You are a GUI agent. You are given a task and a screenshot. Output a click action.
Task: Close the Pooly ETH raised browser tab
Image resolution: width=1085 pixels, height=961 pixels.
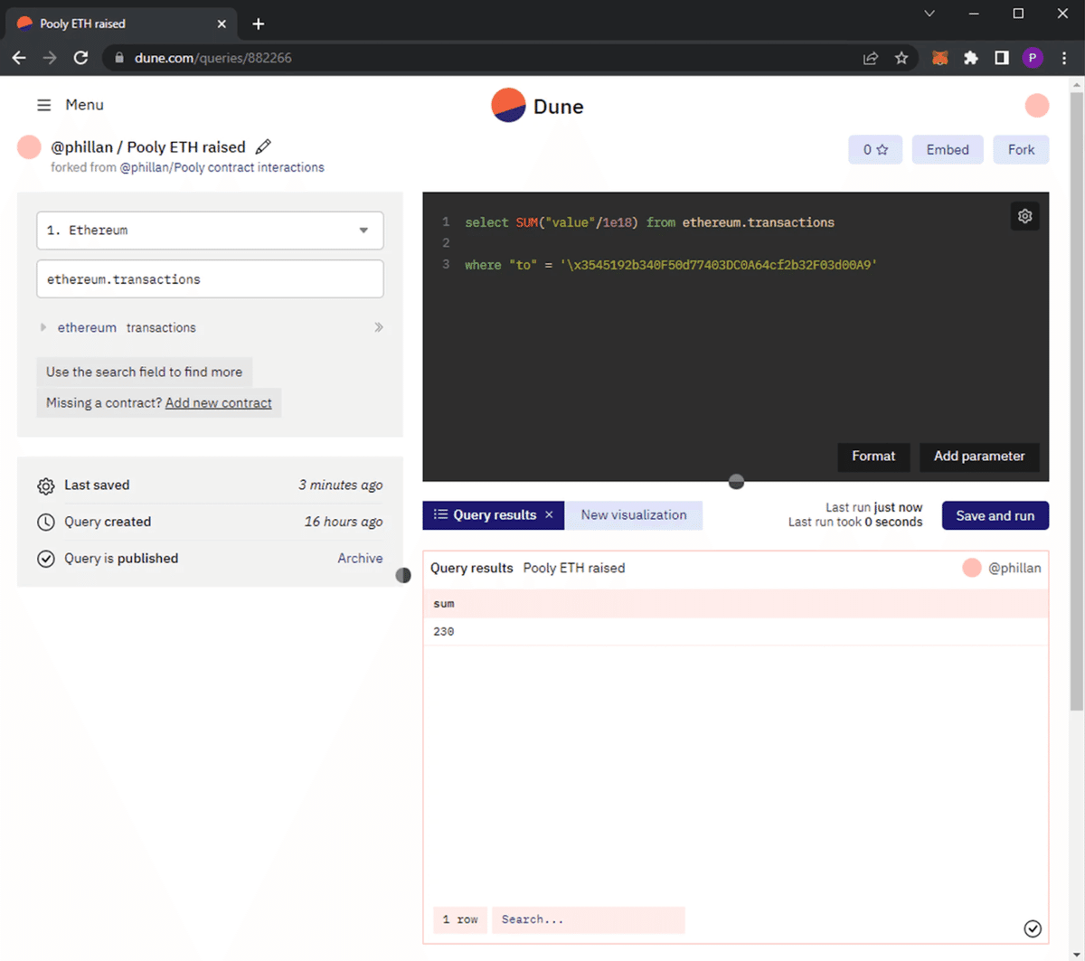(222, 24)
